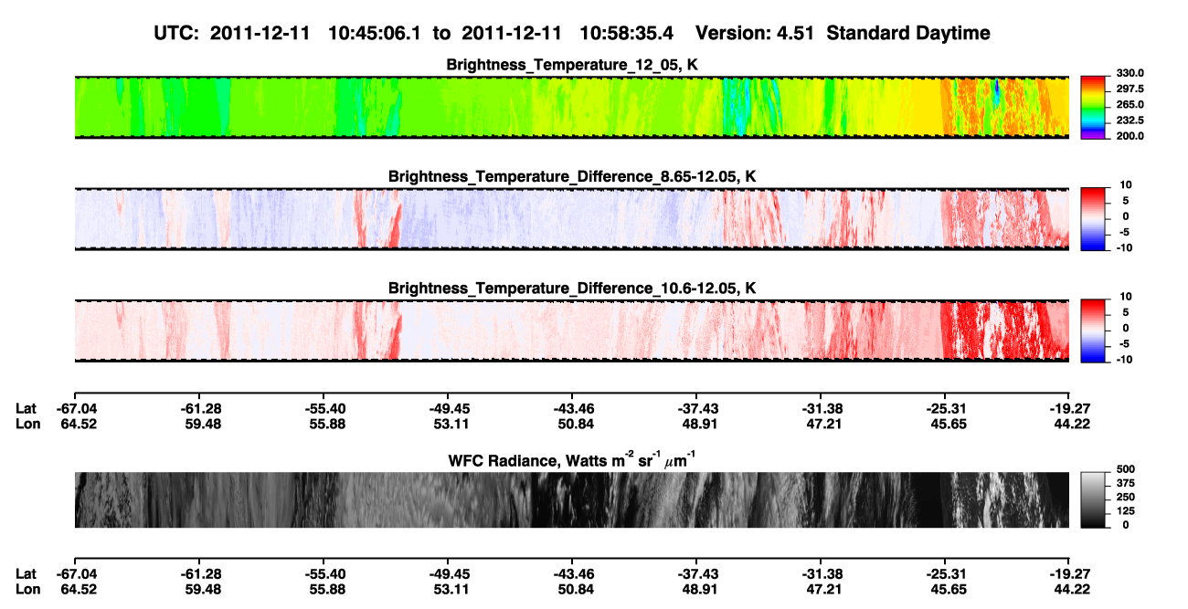
Task: Click the 250 label on the WFC colorbar
Action: tap(1126, 497)
